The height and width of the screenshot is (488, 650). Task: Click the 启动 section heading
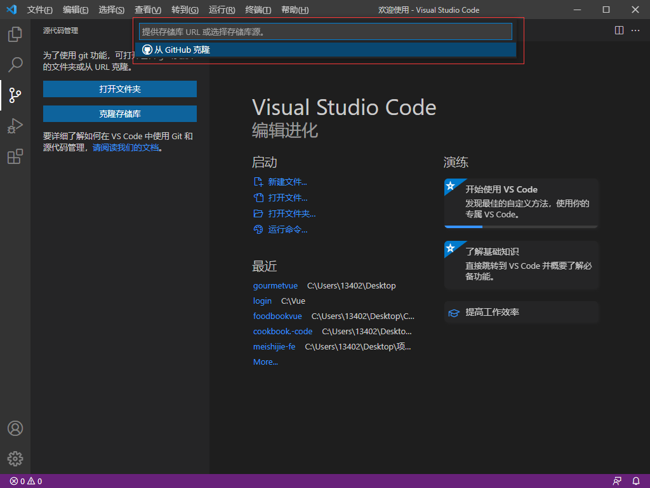[265, 162]
